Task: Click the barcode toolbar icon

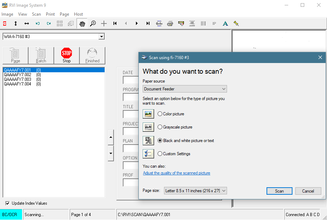Action: pyautogui.click(x=203, y=23)
